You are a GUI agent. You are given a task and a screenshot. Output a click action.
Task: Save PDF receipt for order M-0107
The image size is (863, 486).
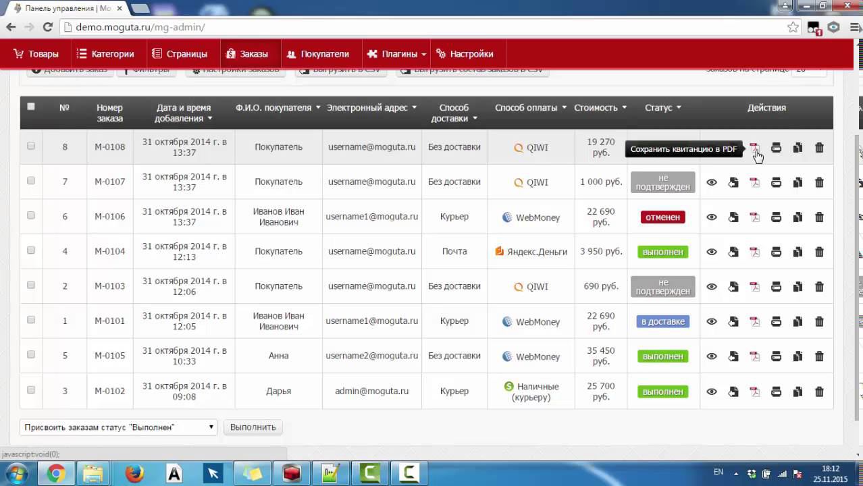pos(754,182)
